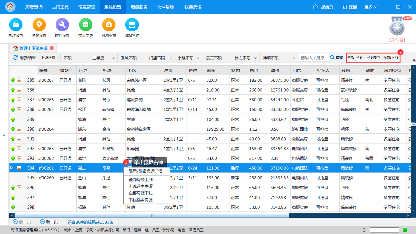Open the 管理公司 tool icon

tap(16, 25)
